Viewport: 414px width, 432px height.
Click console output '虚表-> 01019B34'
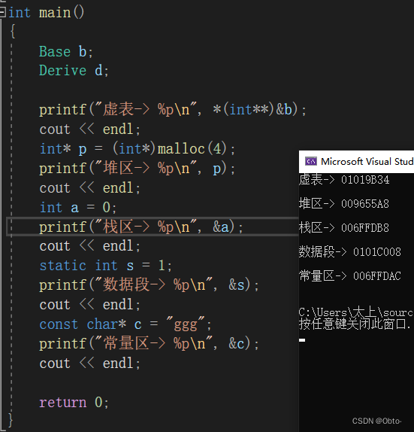pyautogui.click(x=344, y=180)
